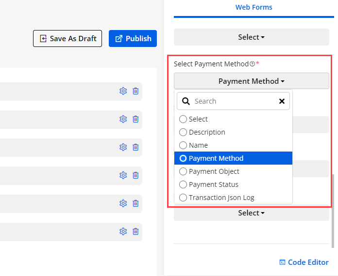This screenshot has height=276, width=338.
Task: Click help icon beside Select Payment Method
Action: [x=252, y=64]
